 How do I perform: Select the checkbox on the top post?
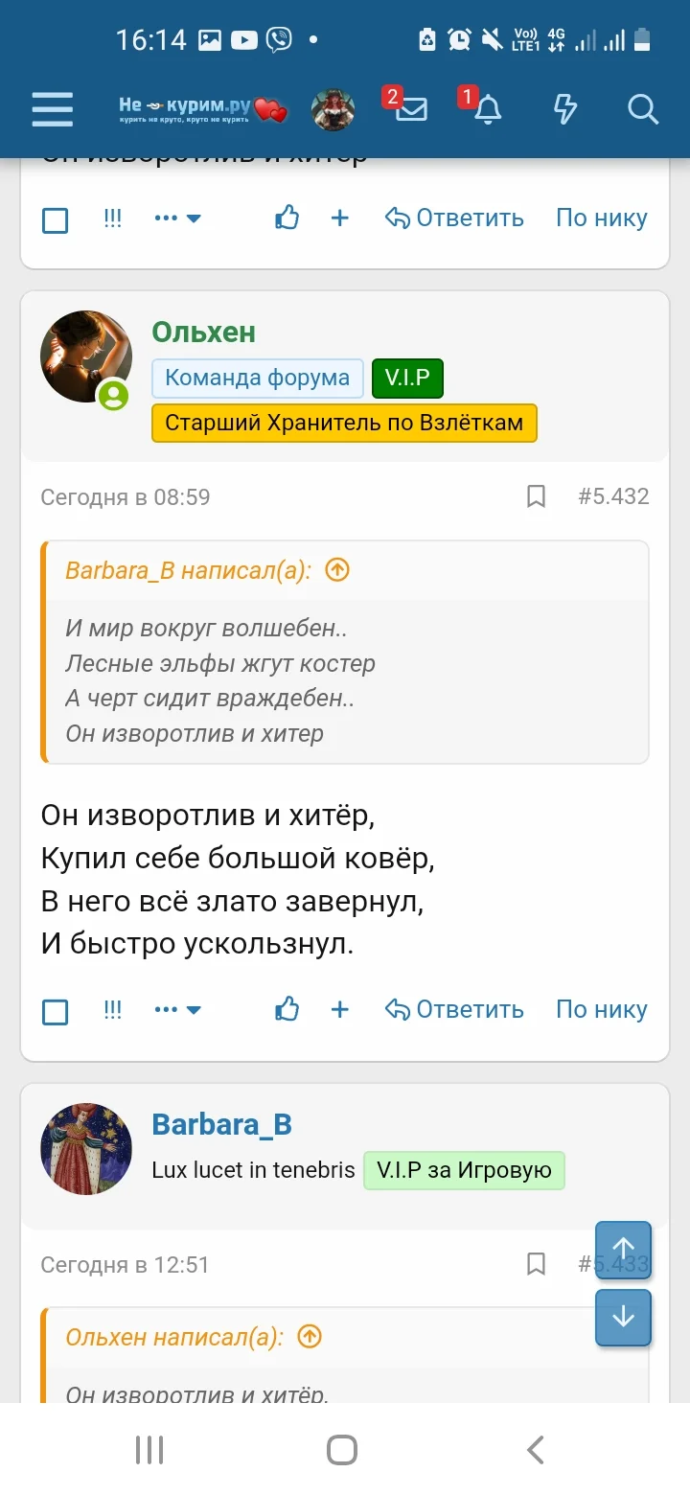(x=56, y=218)
